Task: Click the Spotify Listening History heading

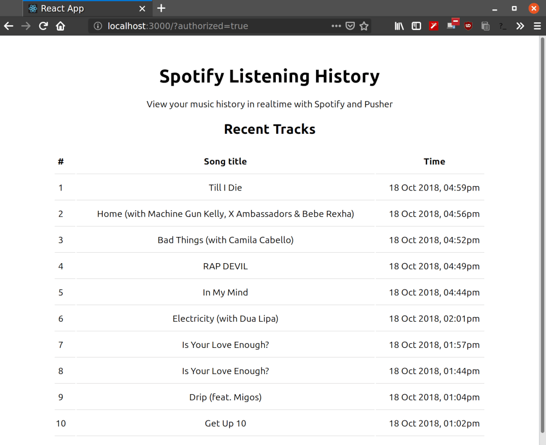Action: coord(270,76)
